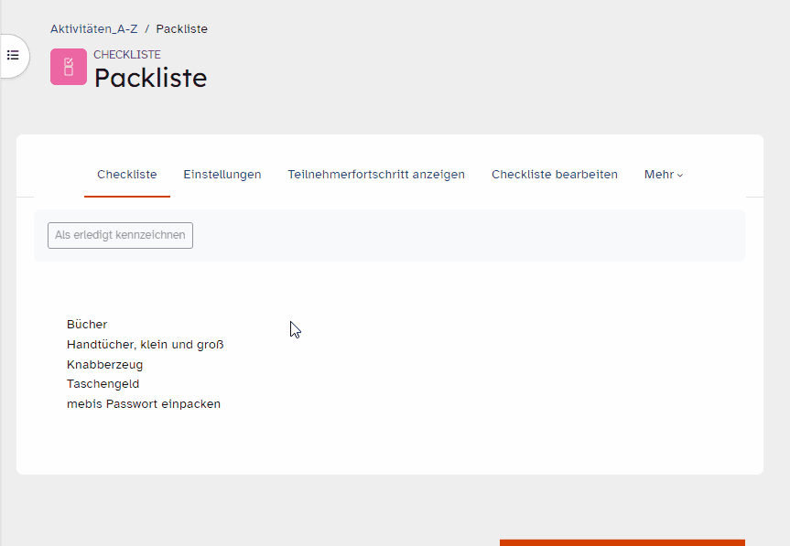Click the Taschengeld checklist item
This screenshot has height=546, width=790.
[x=103, y=384]
